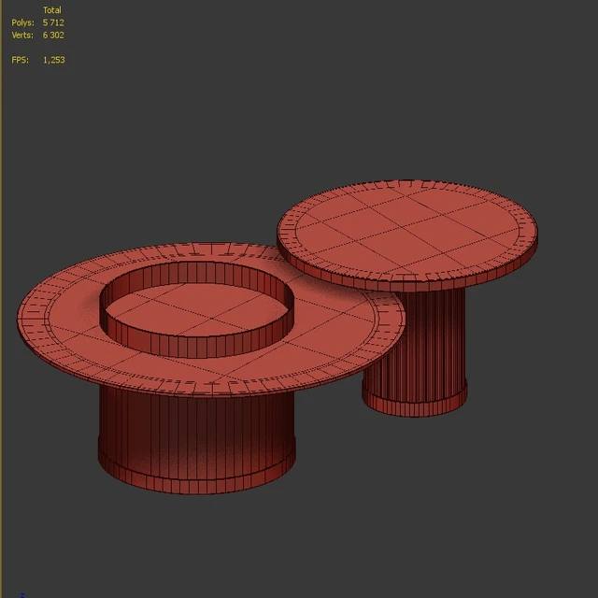Click the polygon count value "5 712"

pyautogui.click(x=53, y=22)
